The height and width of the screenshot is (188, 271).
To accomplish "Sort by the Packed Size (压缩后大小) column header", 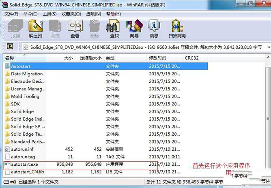I will click(88, 58).
